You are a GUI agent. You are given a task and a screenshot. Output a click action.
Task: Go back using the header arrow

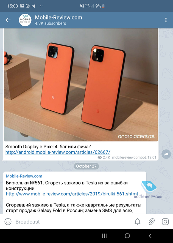8,20
